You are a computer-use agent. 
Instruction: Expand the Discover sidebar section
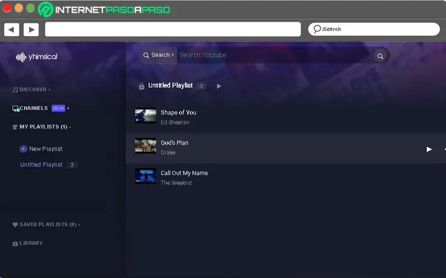(32, 90)
